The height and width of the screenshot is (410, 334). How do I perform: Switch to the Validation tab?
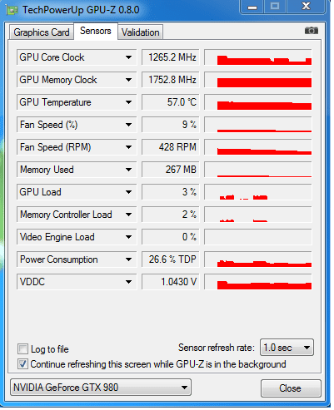[140, 32]
